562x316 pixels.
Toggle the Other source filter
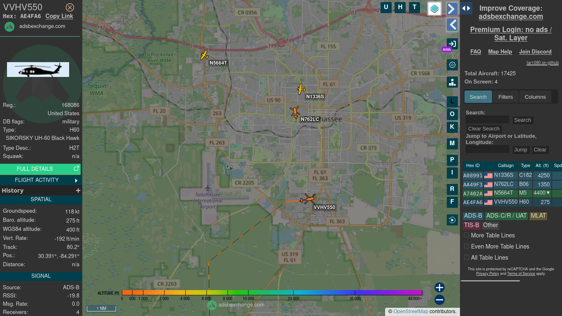coord(490,225)
